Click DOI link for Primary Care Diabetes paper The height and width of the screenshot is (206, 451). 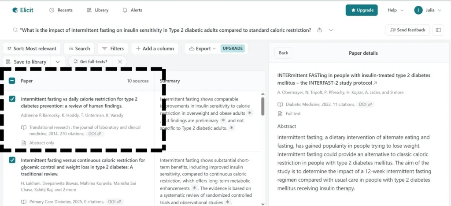click(115, 202)
